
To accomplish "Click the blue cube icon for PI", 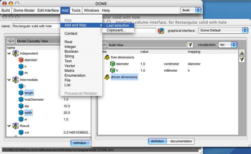I will (x=21, y=73).
